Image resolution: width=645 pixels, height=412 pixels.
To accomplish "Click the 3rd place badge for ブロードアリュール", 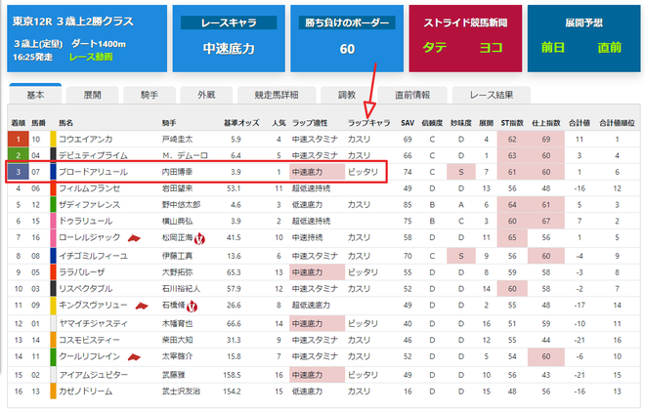I will 19,172.
